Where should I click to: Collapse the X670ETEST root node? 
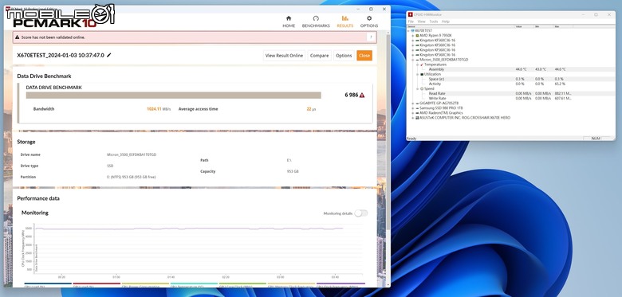(x=409, y=30)
